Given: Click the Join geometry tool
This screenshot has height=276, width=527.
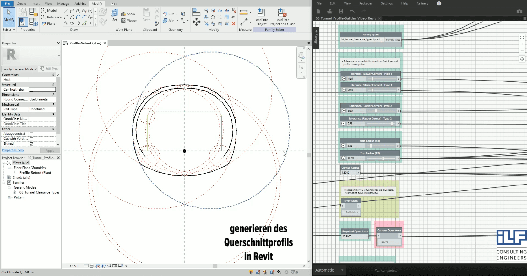Looking at the screenshot, I should (x=170, y=21).
